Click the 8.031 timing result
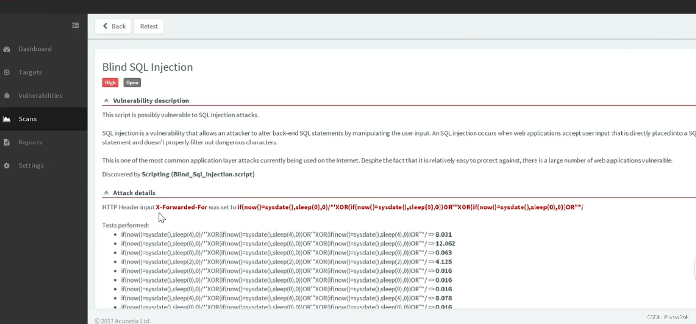Image resolution: width=696 pixels, height=324 pixels. click(444, 235)
